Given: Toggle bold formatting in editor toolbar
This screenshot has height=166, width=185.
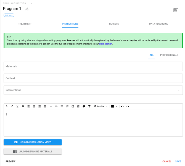Looking at the screenshot, I should [7, 106].
